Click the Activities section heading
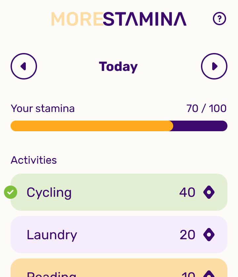 34,160
